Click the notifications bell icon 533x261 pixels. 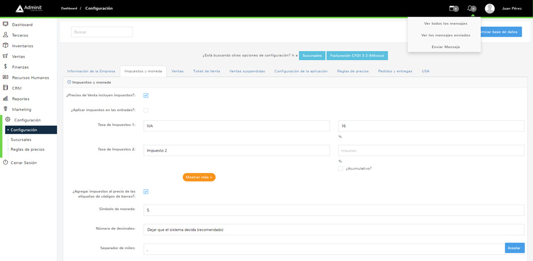[470, 9]
